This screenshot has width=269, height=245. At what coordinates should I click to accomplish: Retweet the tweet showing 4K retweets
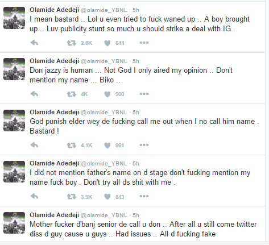[x=72, y=94]
